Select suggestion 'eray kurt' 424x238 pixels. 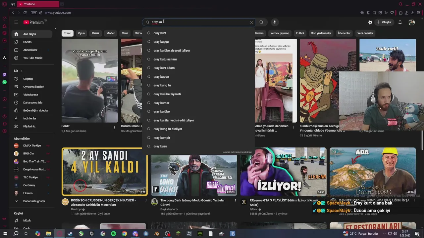198,33
